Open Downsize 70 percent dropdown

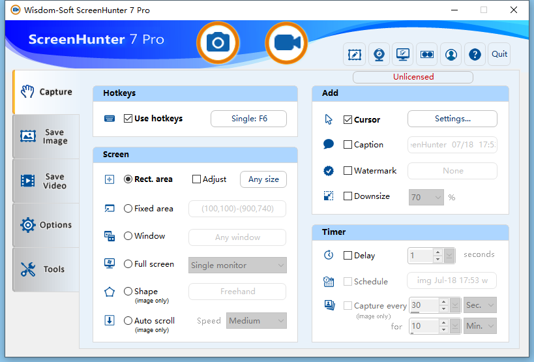(x=426, y=197)
